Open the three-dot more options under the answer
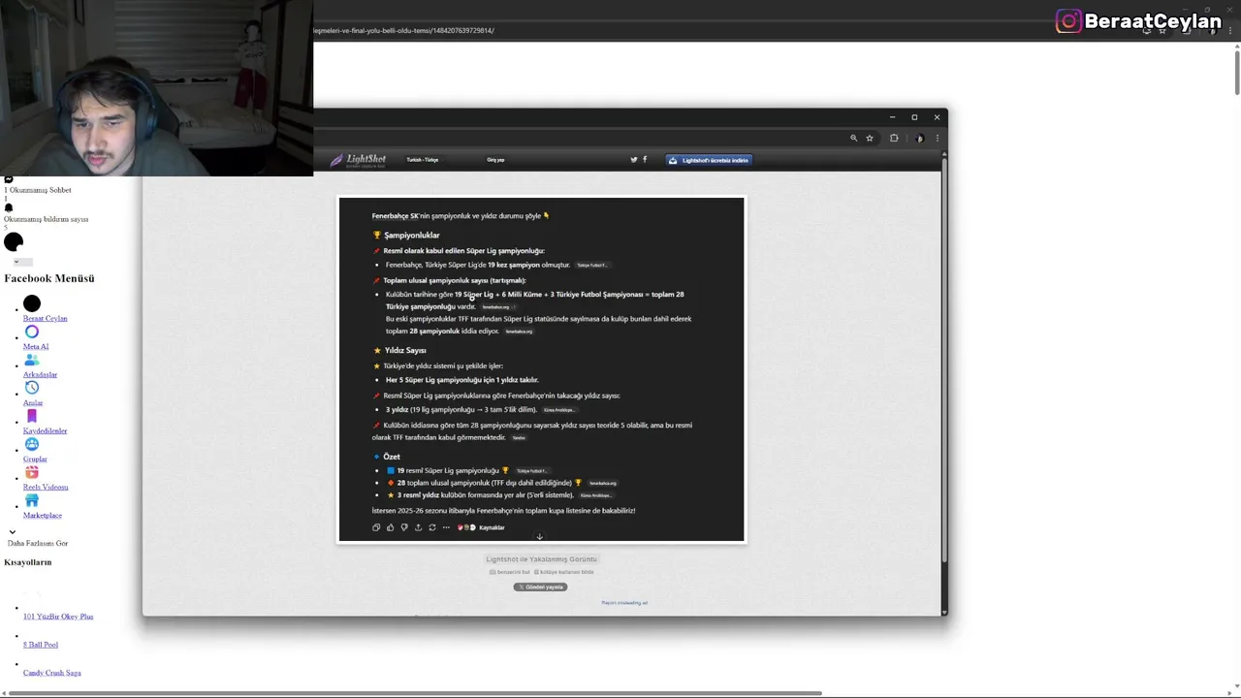This screenshot has height=698, width=1241. pos(446,527)
